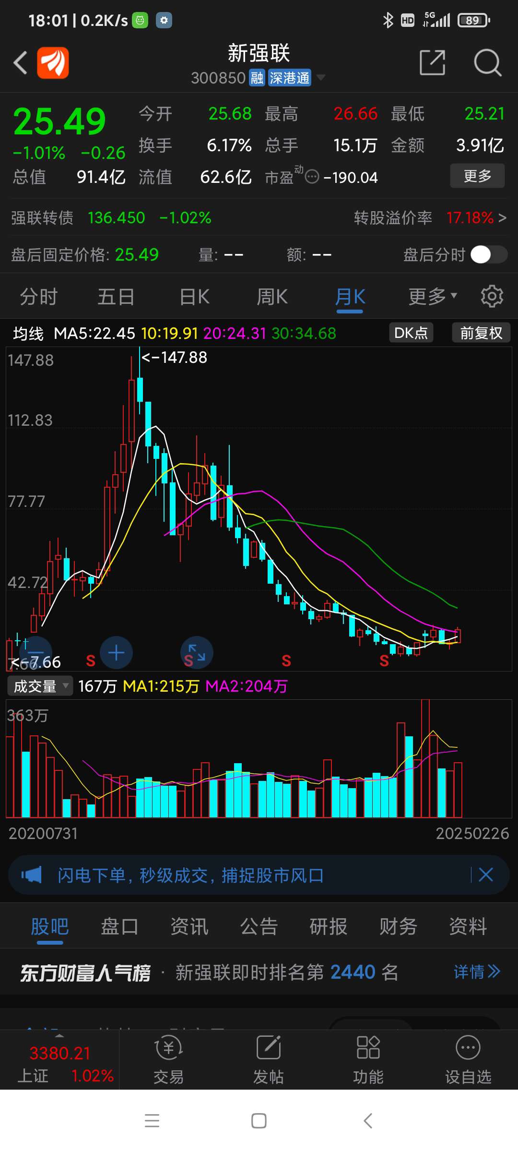Screen dimensions: 518x1152
Task: Tap the Android home button
Action: pyautogui.click(x=259, y=1121)
